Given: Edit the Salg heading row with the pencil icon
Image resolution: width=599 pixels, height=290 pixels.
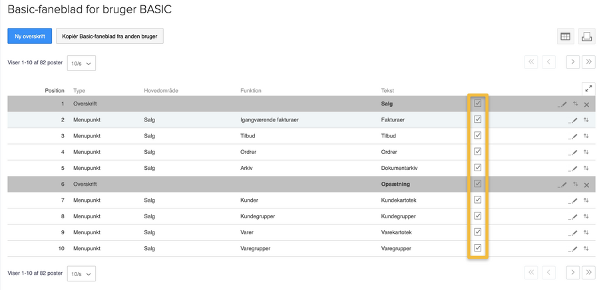Looking at the screenshot, I should pos(563,104).
